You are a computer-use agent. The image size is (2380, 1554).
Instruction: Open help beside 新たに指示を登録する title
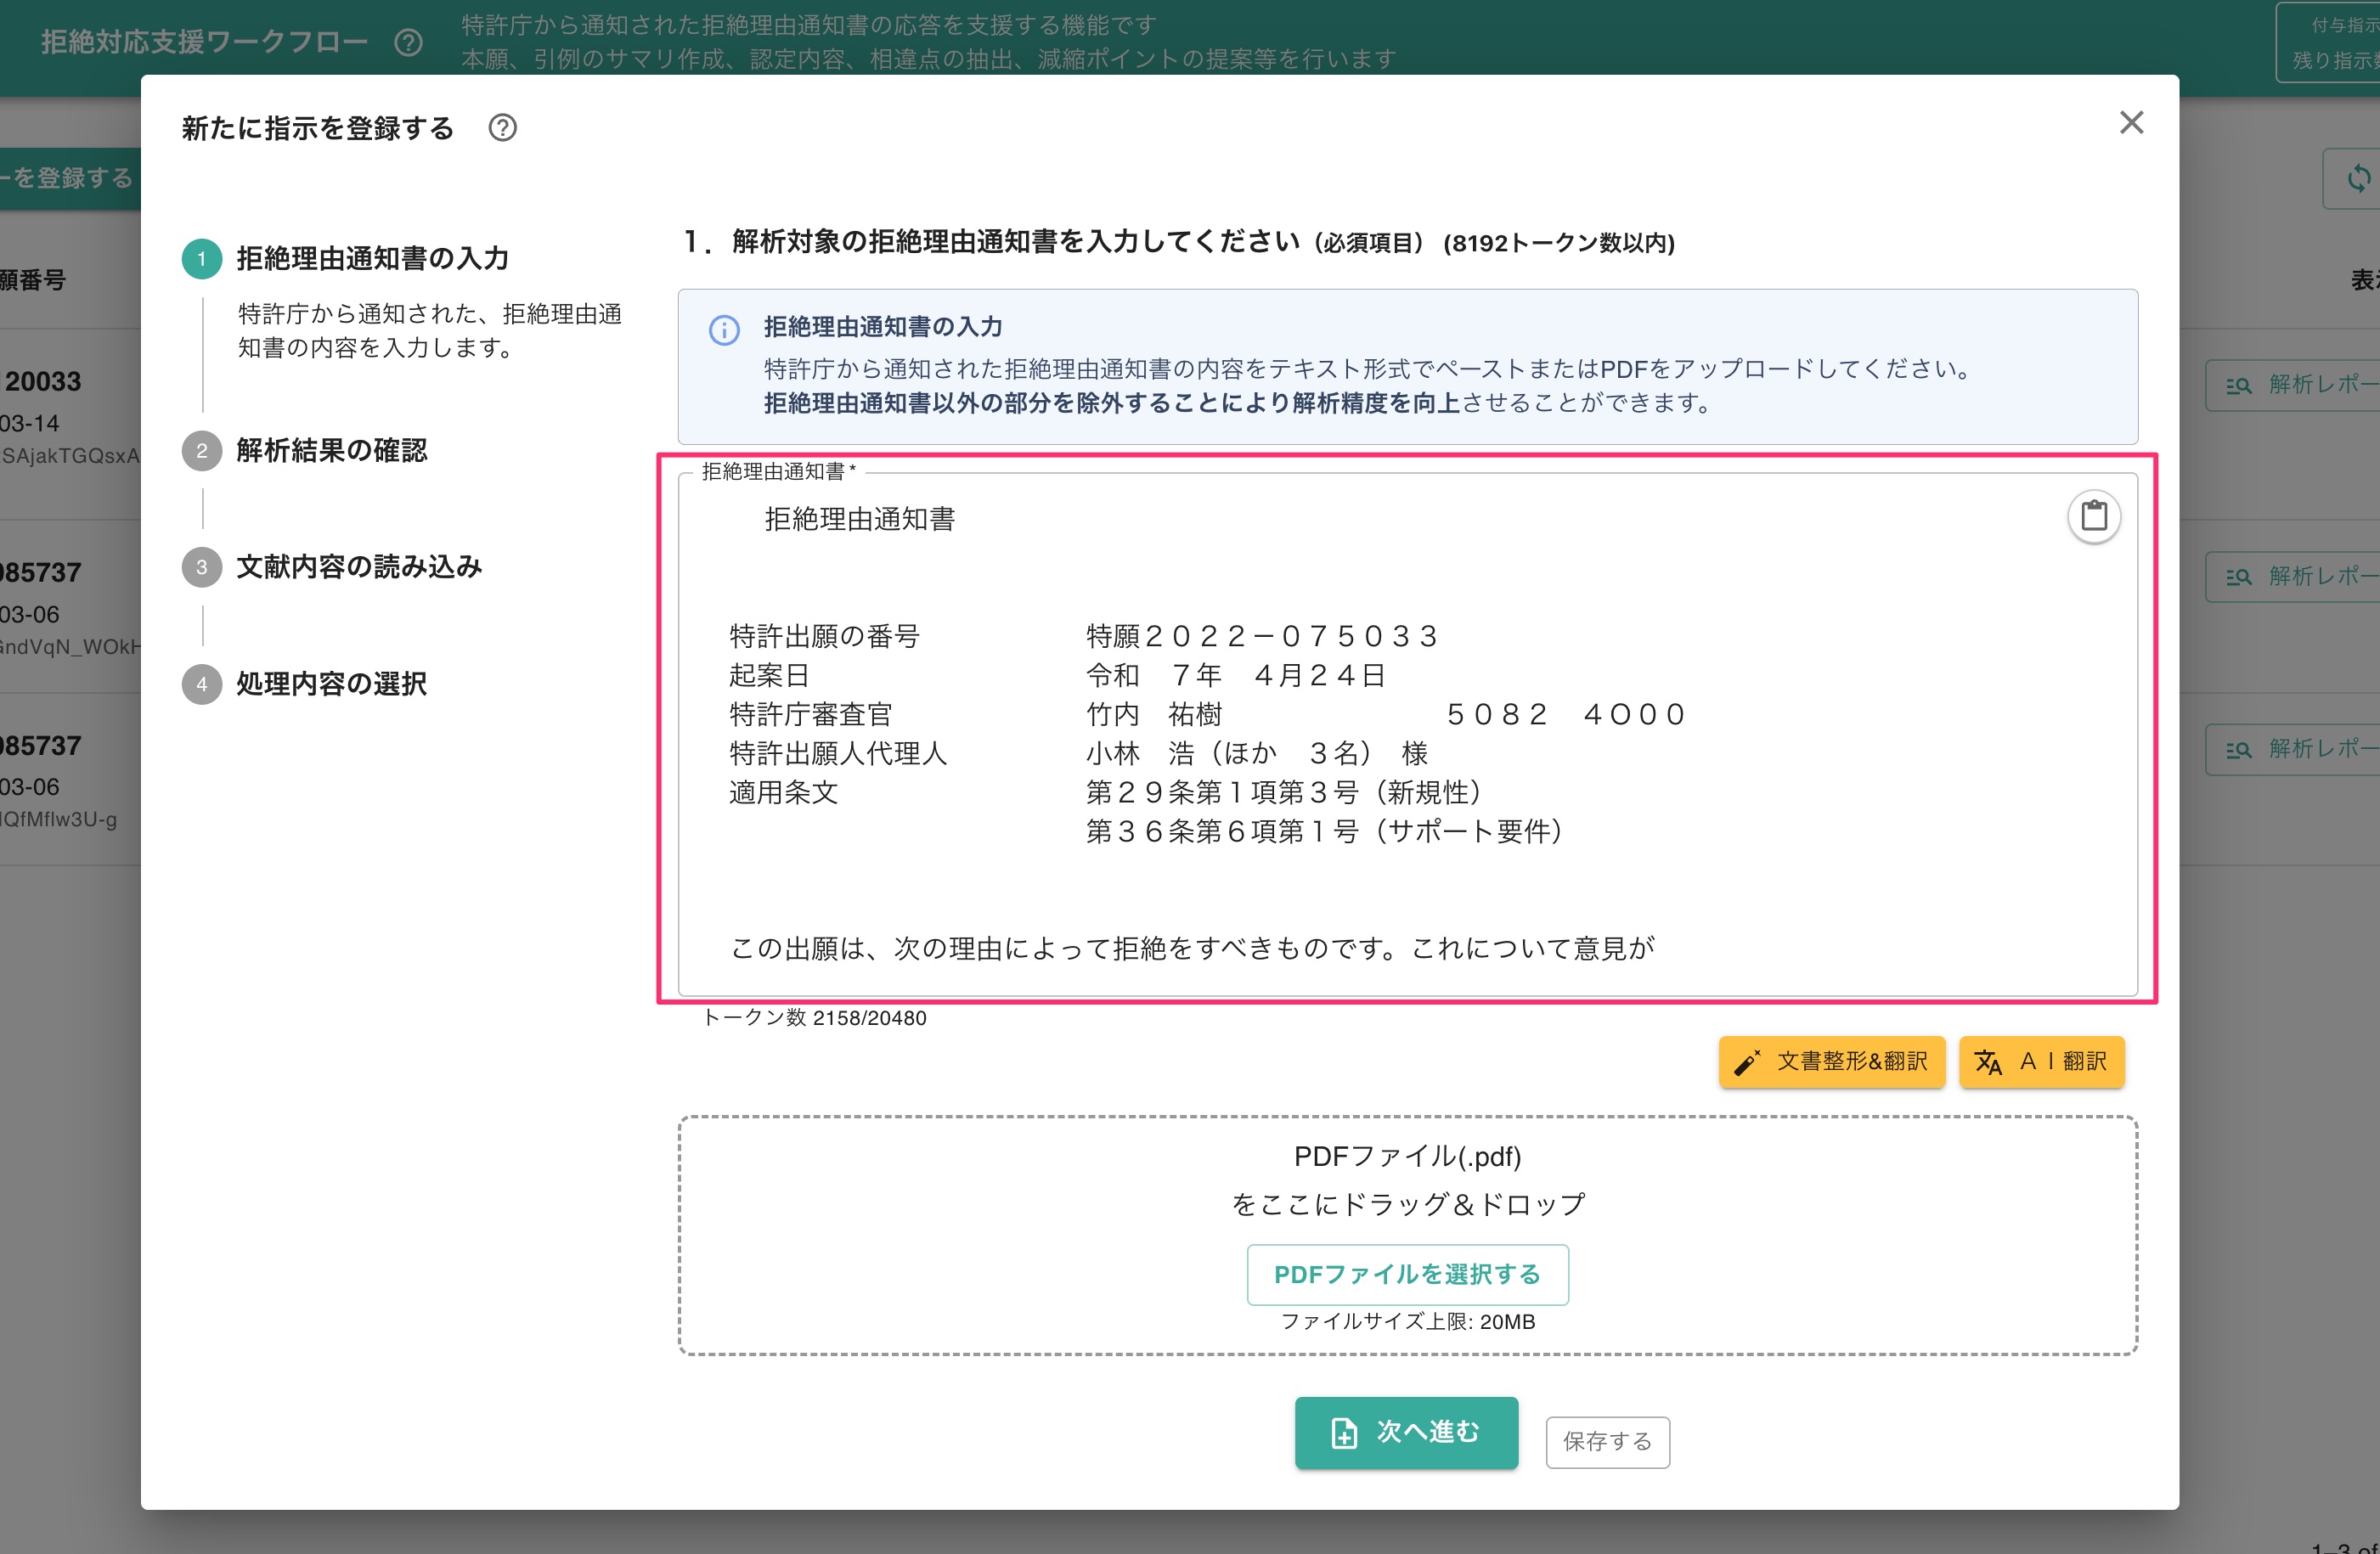pos(502,128)
